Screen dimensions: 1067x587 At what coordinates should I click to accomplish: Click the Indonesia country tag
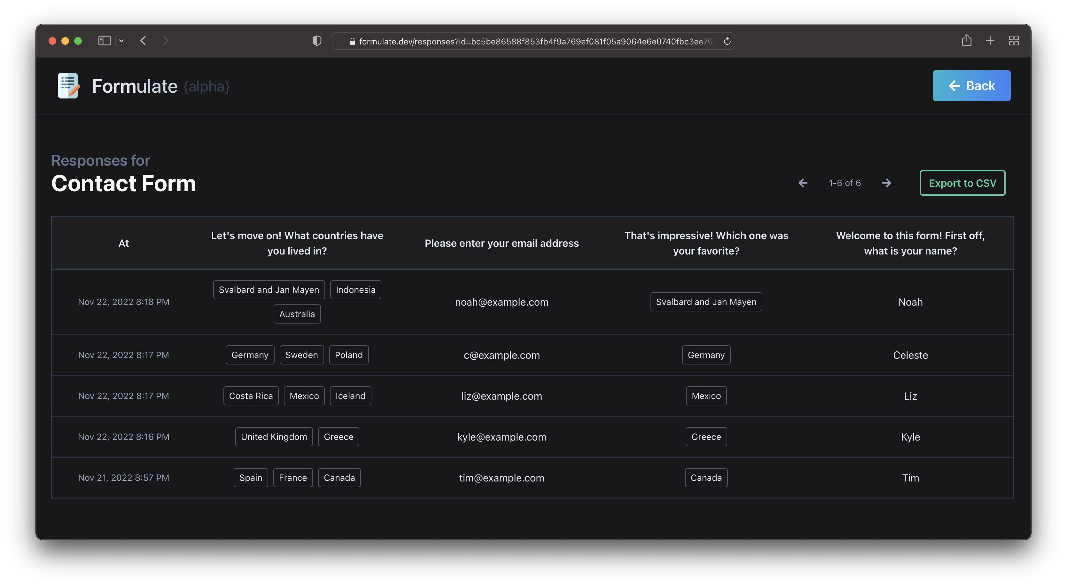355,290
